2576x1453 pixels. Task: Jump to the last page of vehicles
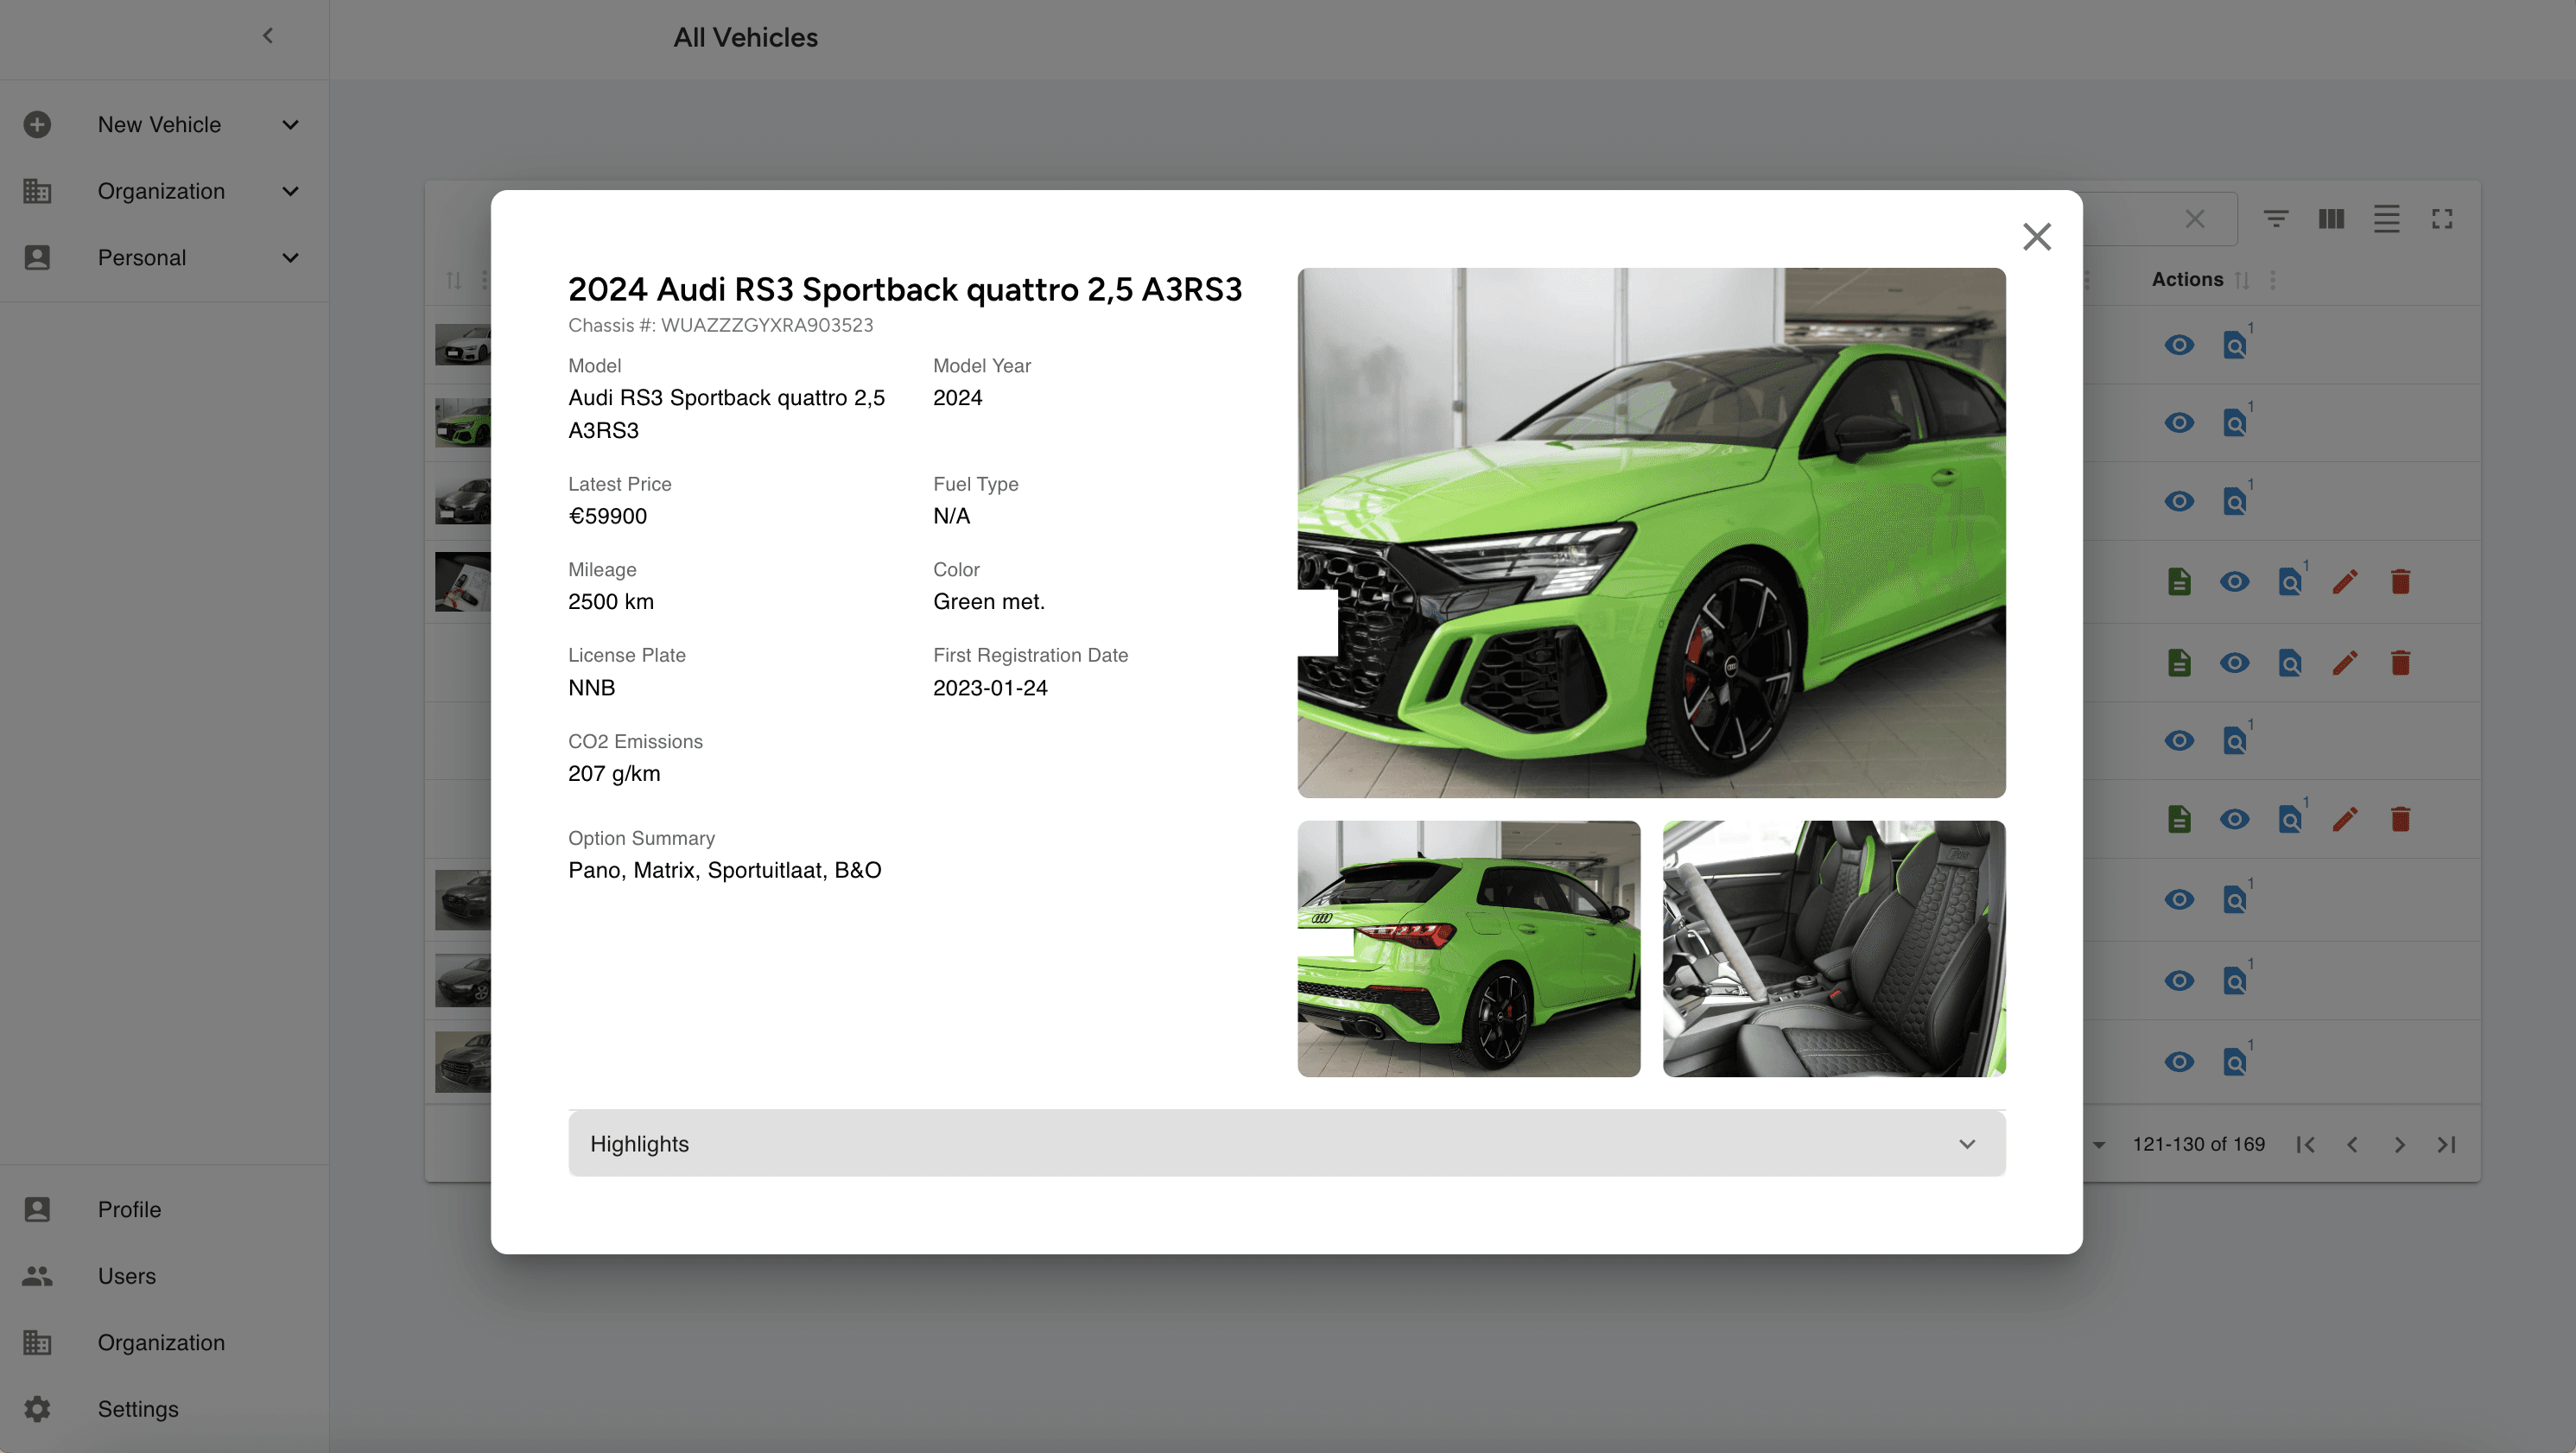click(x=2446, y=1145)
